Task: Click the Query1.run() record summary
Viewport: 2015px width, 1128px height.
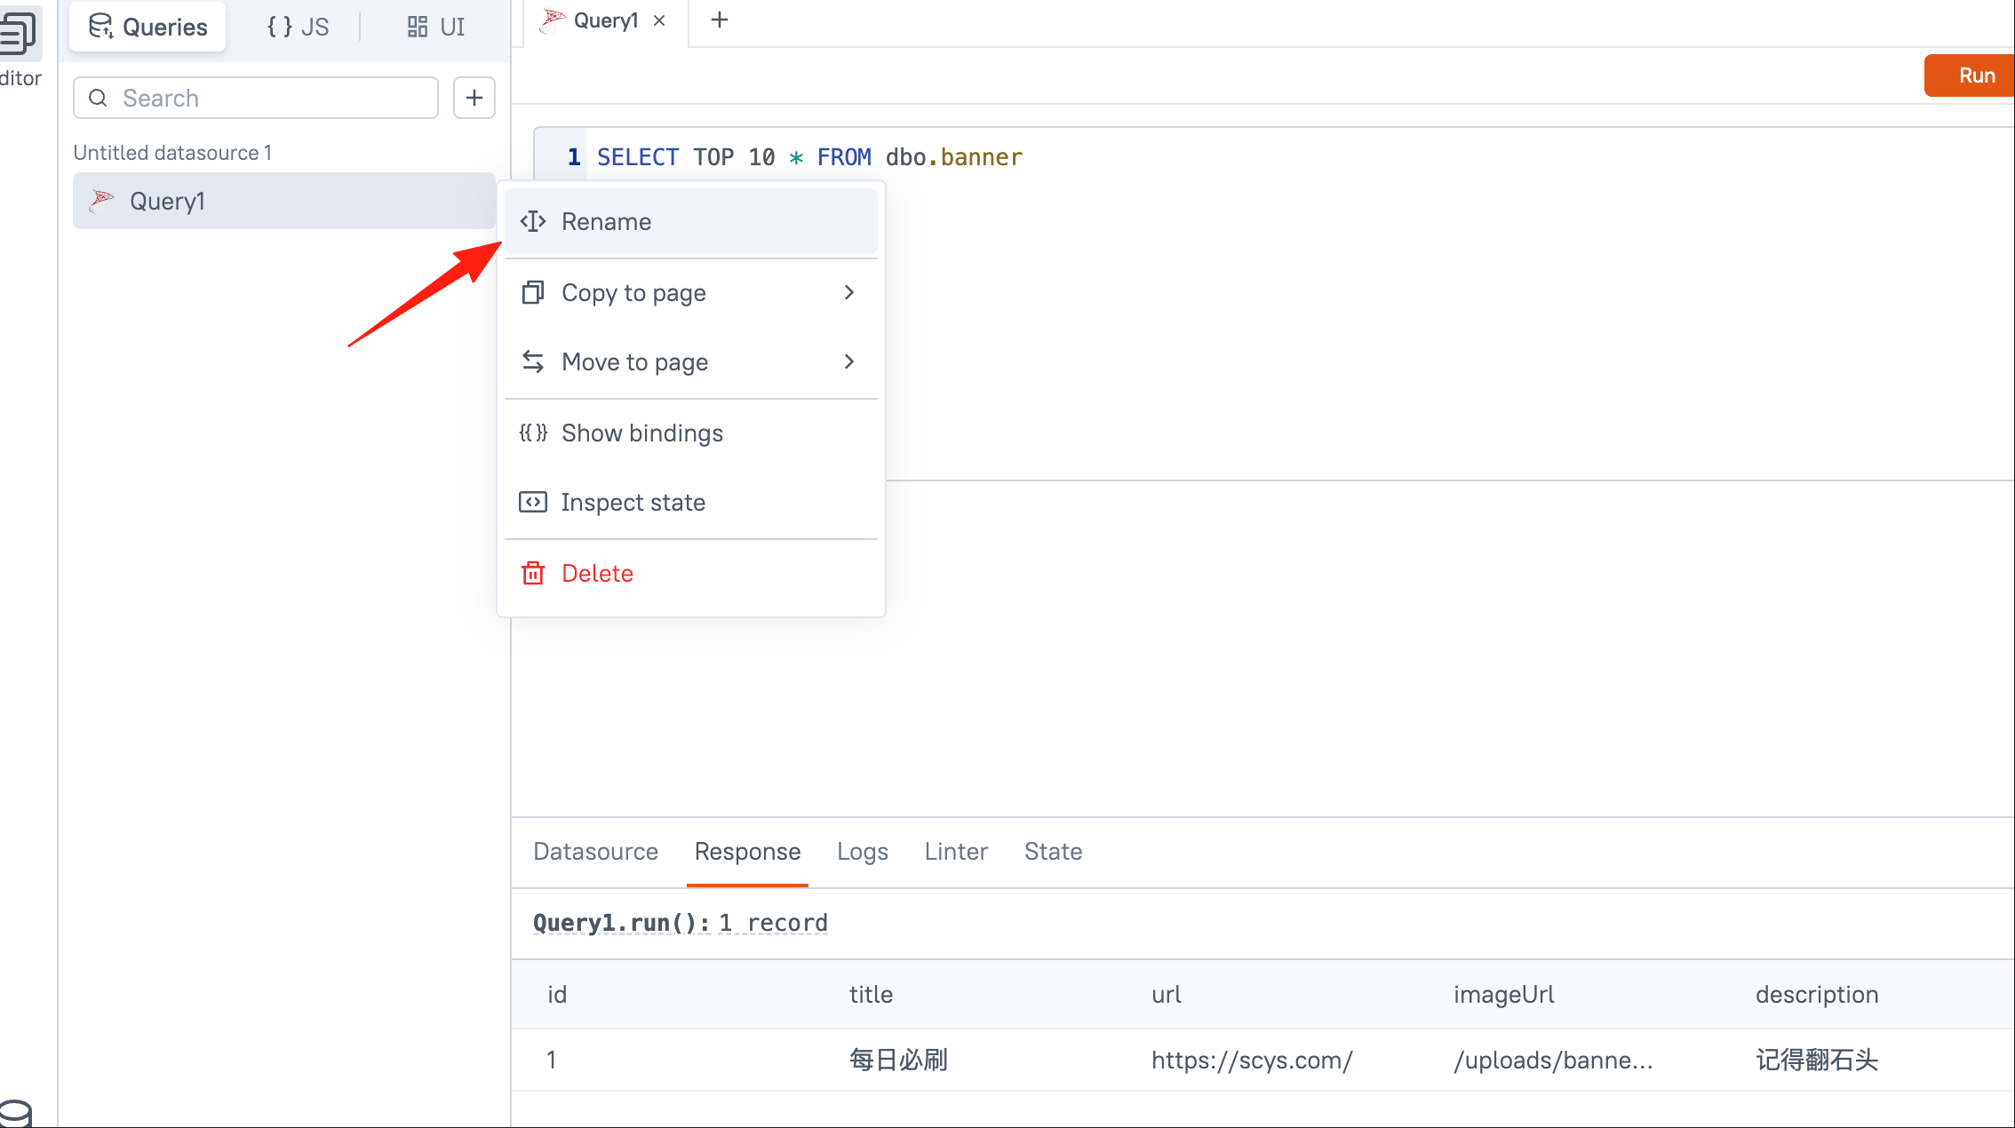Action: coord(681,923)
